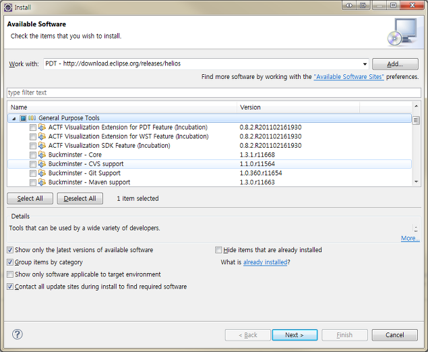Select the Buckminster - Core row name
The width and height of the screenshot is (428, 352).
tap(75, 155)
